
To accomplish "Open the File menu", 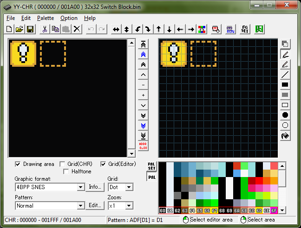I will 11,18.
